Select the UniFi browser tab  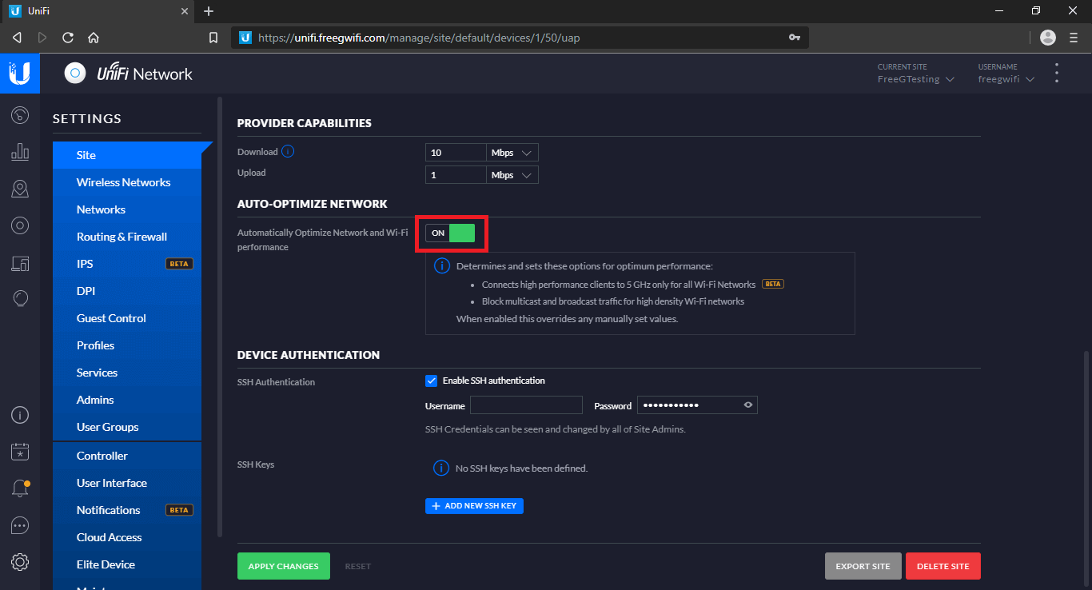(97, 11)
